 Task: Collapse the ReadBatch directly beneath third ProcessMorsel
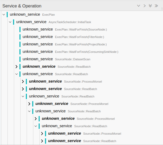tap(36, 126)
